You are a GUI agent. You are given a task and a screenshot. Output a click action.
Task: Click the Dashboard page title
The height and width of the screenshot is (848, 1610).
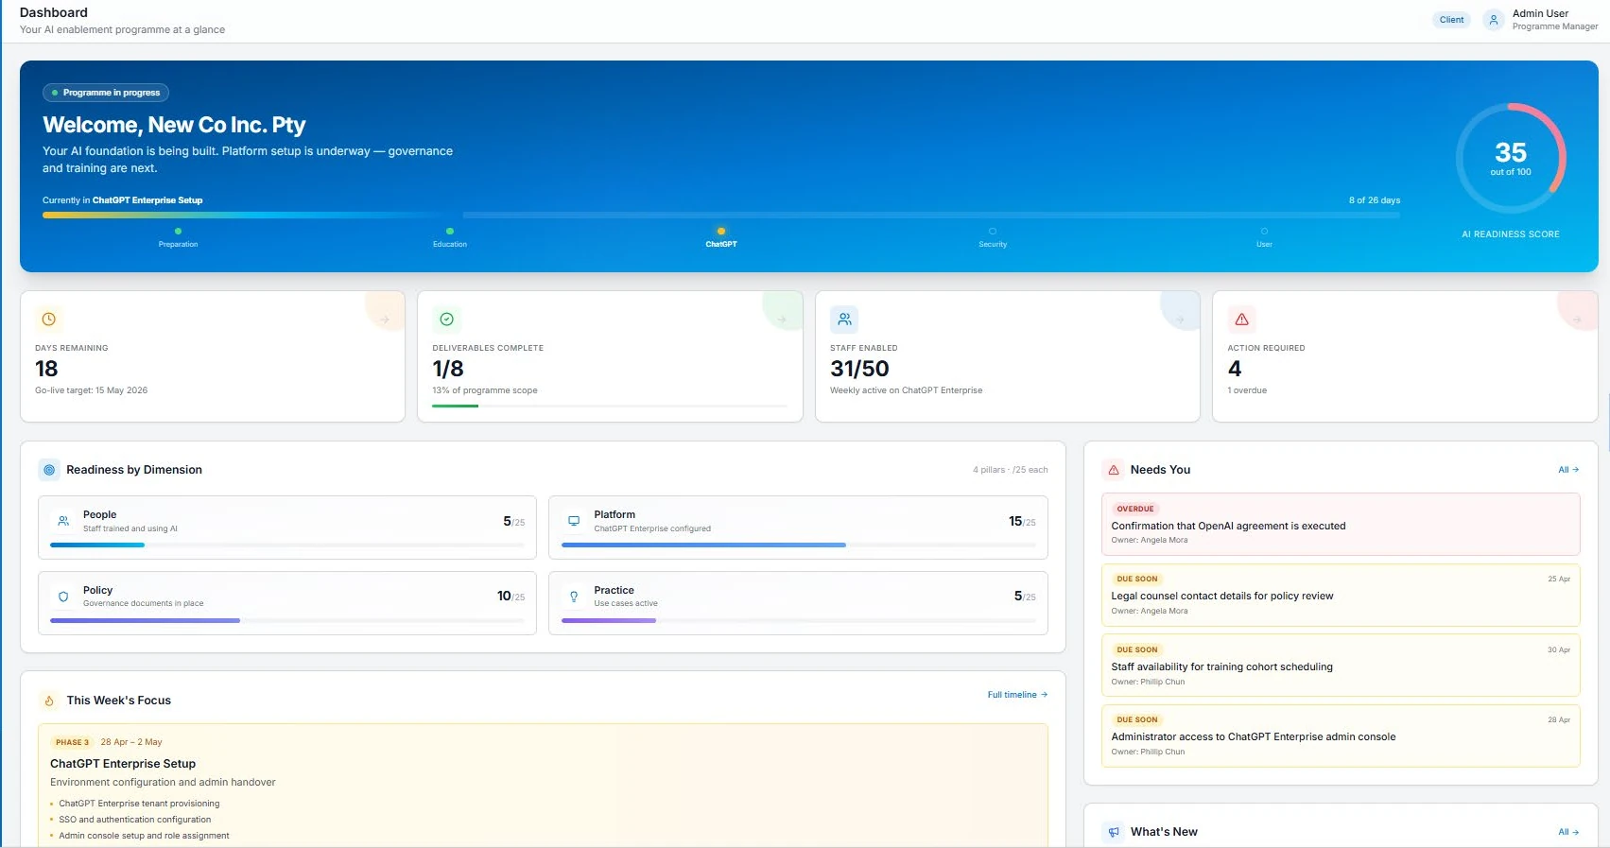tap(54, 12)
